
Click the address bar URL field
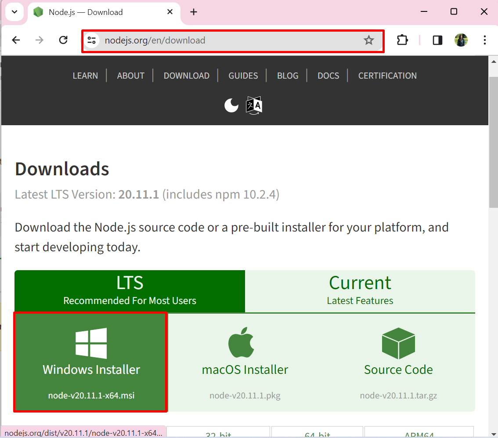point(233,41)
